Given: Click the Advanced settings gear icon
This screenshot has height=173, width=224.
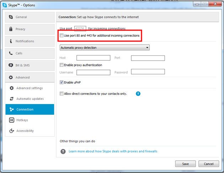Looking at the screenshot, I should coord(12,88).
